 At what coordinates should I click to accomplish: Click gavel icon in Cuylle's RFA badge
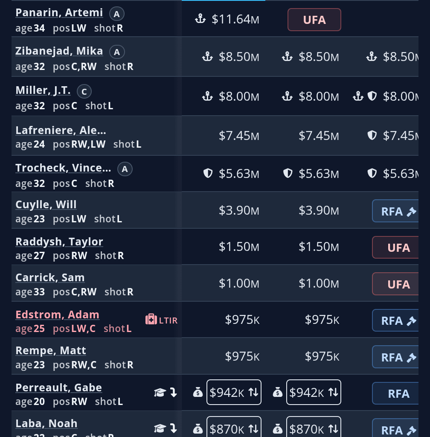pyautogui.click(x=411, y=211)
